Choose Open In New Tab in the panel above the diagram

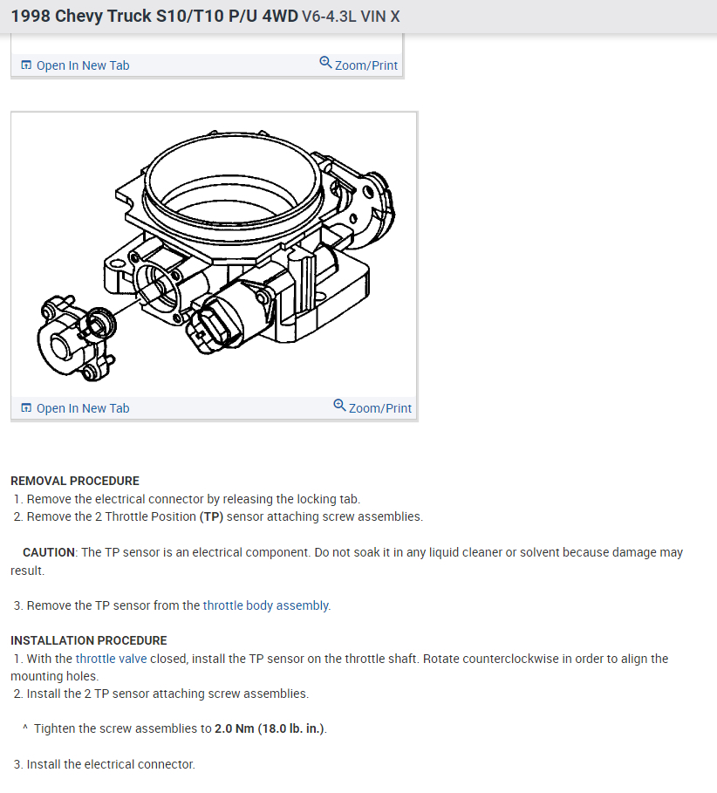(x=75, y=65)
